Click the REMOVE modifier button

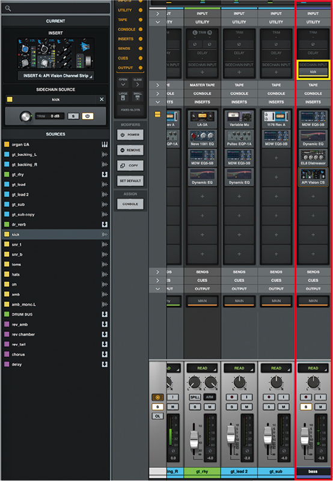130,150
